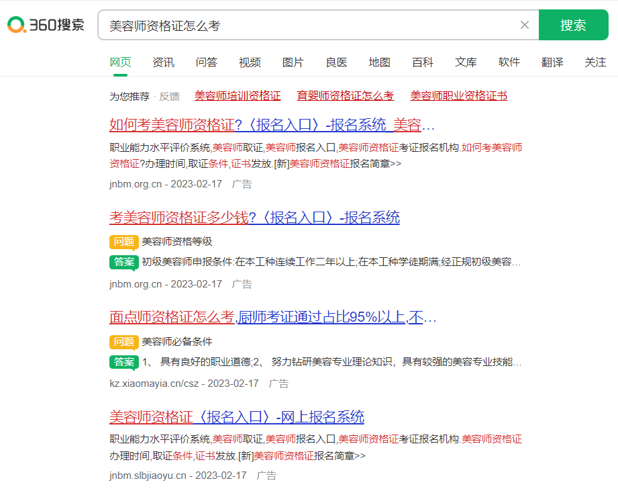Image resolution: width=618 pixels, height=493 pixels.
Task: Open result 如何考美容师资格证 reported entry
Action: (x=268, y=126)
